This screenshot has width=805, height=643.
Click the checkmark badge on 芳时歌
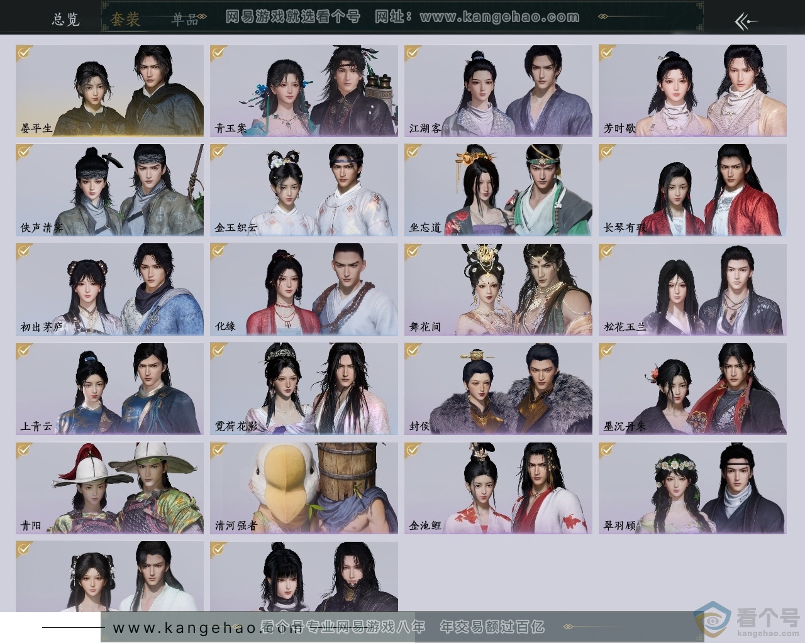point(608,52)
